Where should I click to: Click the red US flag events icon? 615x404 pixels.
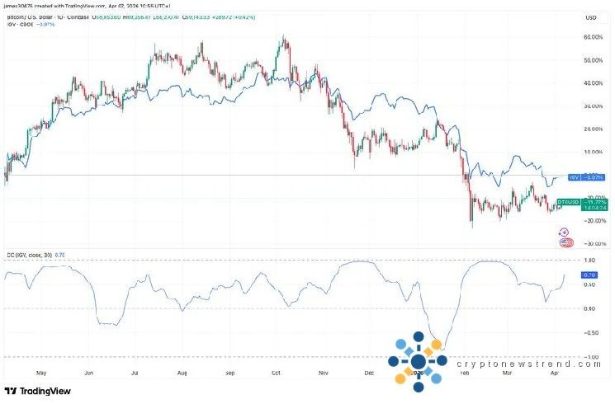[x=565, y=242]
